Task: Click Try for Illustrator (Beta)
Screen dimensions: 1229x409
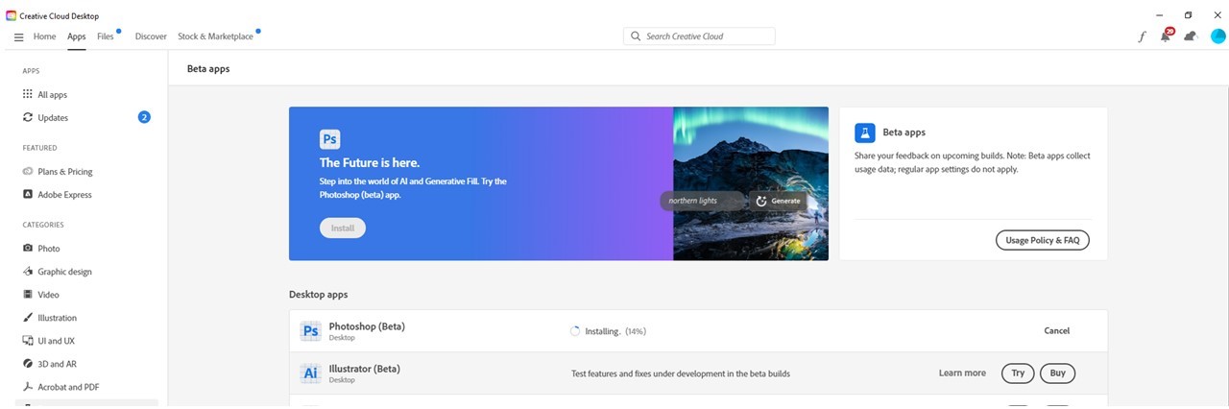Action: click(1018, 373)
